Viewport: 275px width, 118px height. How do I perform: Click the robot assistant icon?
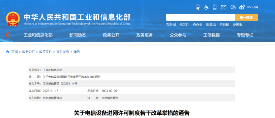[198, 7]
